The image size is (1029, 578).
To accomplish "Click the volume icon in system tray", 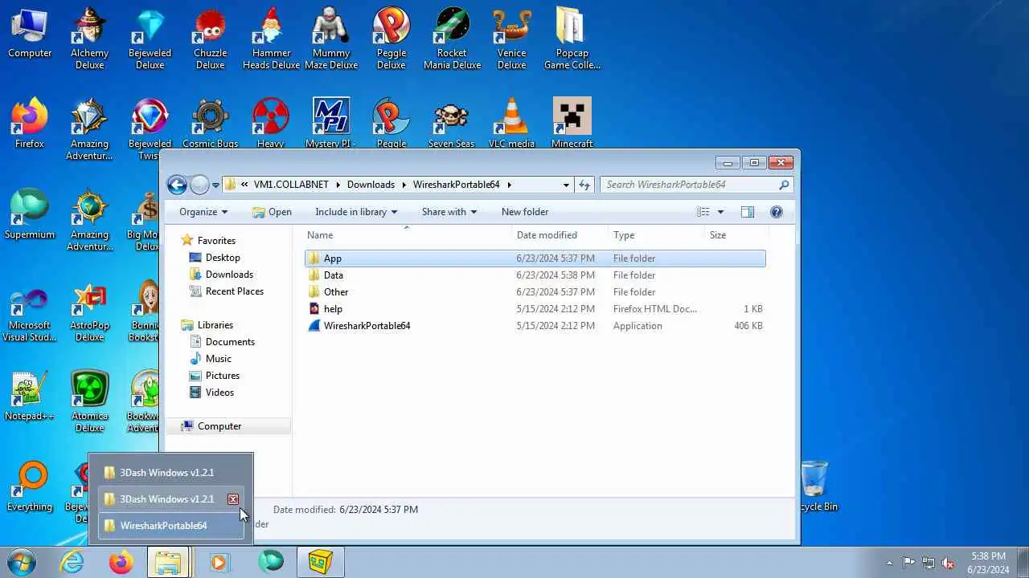I will click(949, 563).
